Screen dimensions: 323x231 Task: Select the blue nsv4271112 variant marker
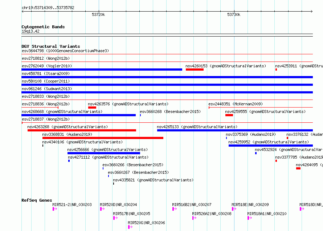pos(69,161)
